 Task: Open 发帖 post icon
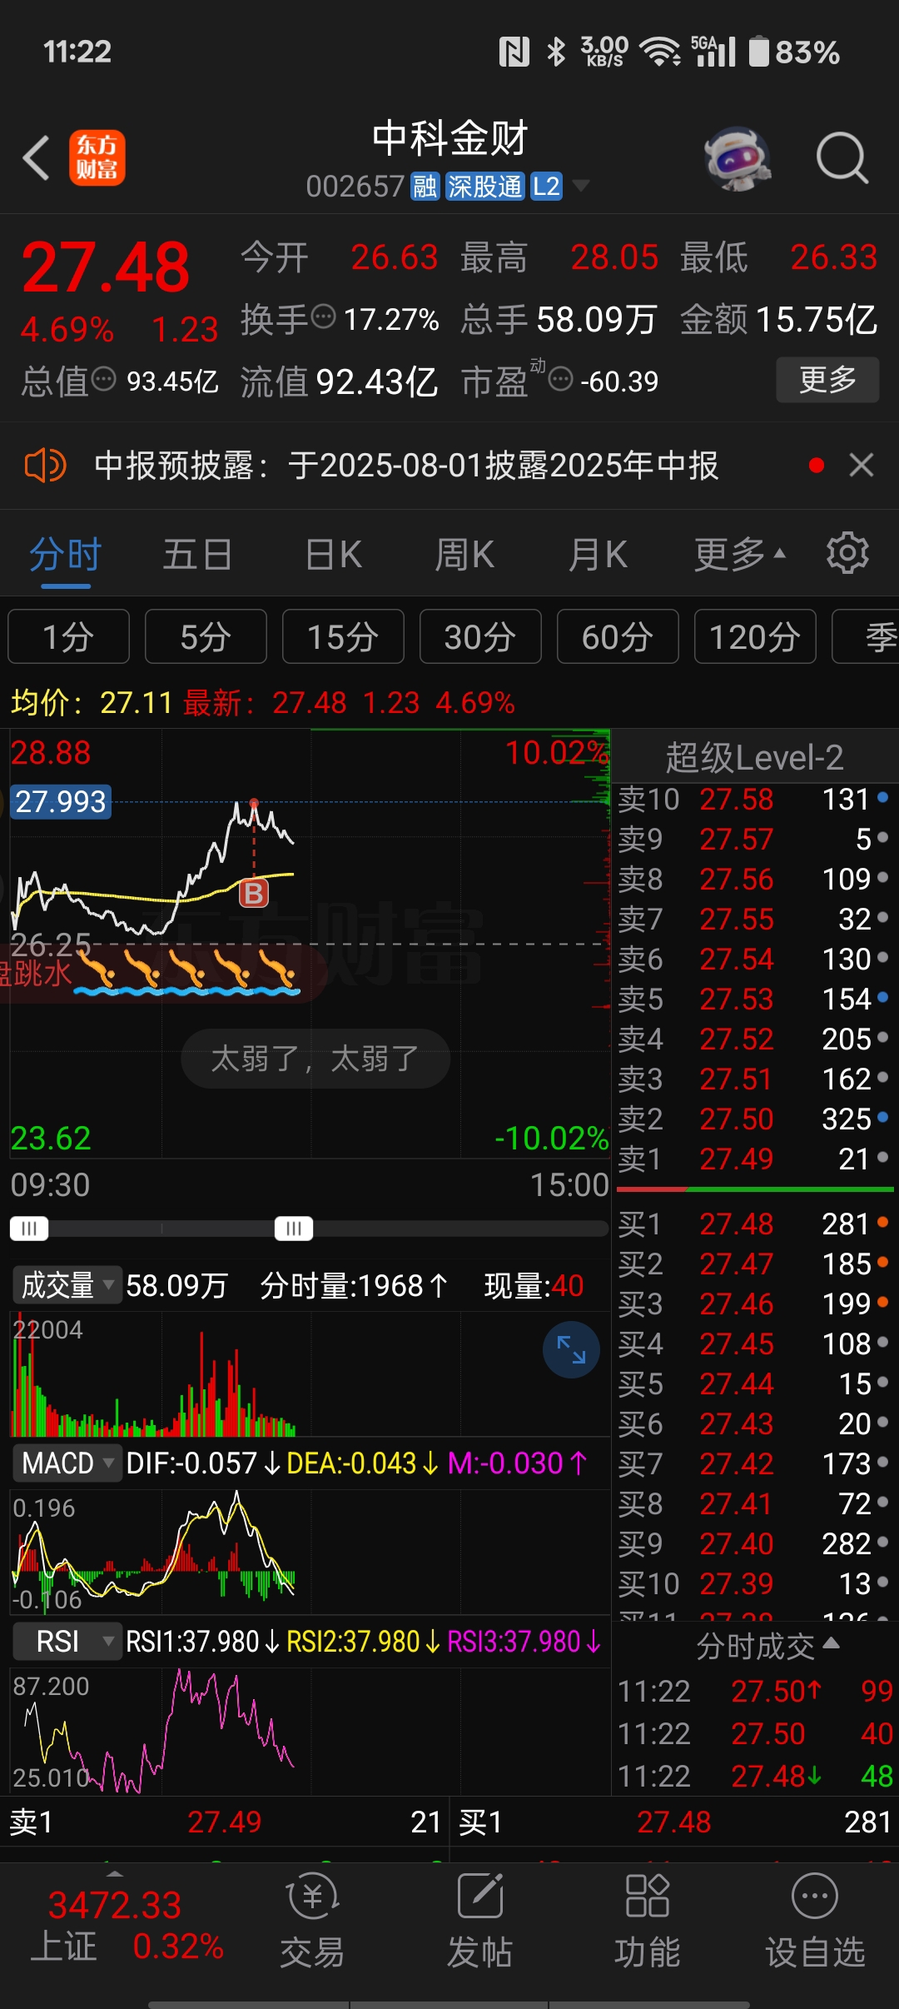[480, 1922]
